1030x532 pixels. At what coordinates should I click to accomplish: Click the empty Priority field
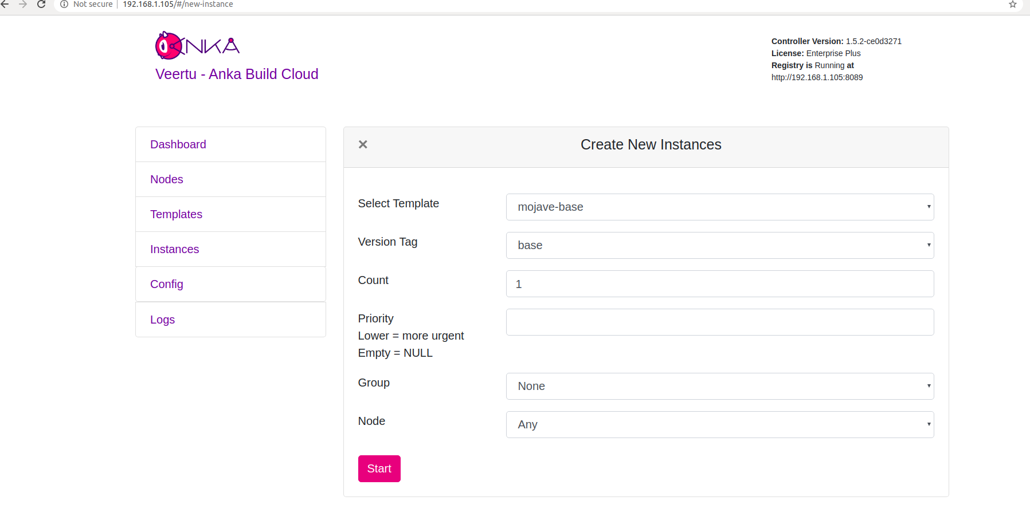pos(719,322)
